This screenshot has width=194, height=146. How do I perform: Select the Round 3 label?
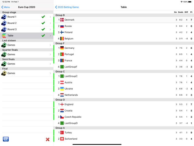(x=12, y=29)
